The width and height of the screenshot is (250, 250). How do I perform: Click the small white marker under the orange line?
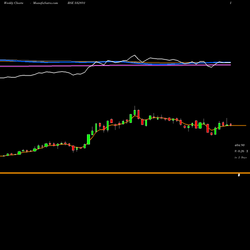point(239,175)
